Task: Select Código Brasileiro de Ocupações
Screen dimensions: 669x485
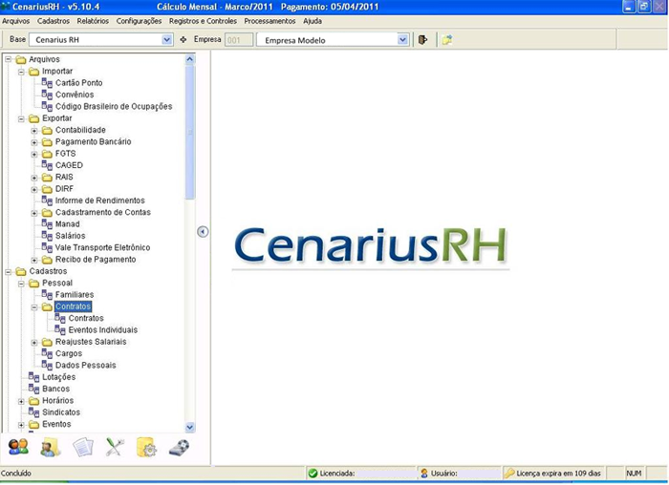Action: pyautogui.click(x=114, y=107)
